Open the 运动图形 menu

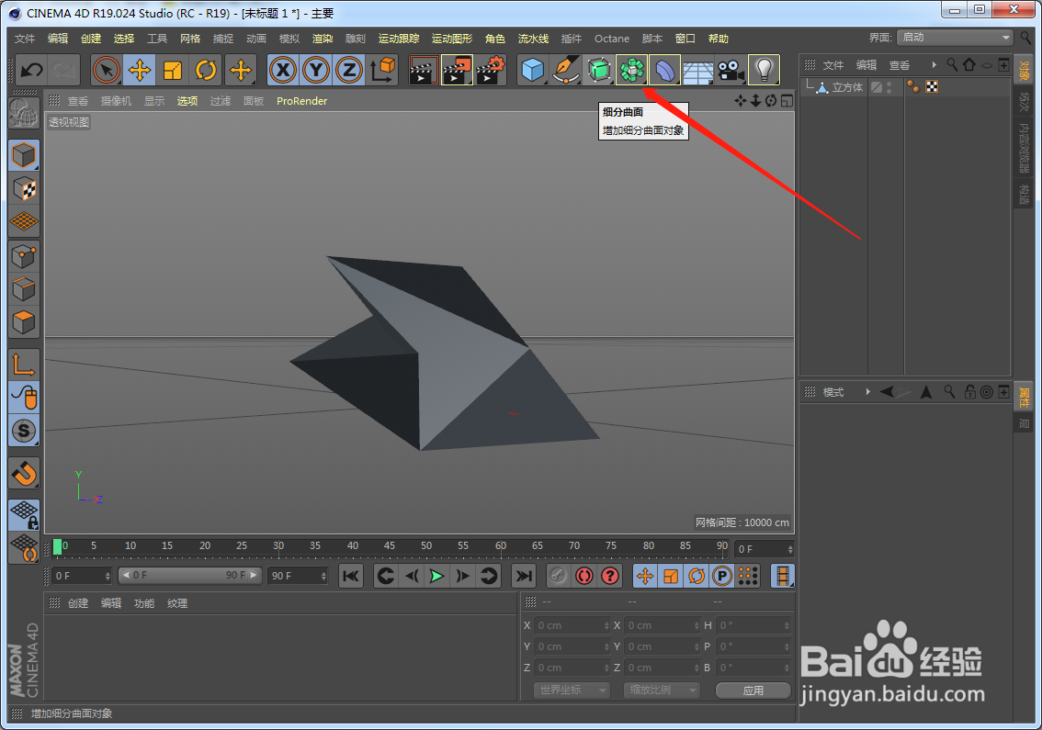[452, 39]
